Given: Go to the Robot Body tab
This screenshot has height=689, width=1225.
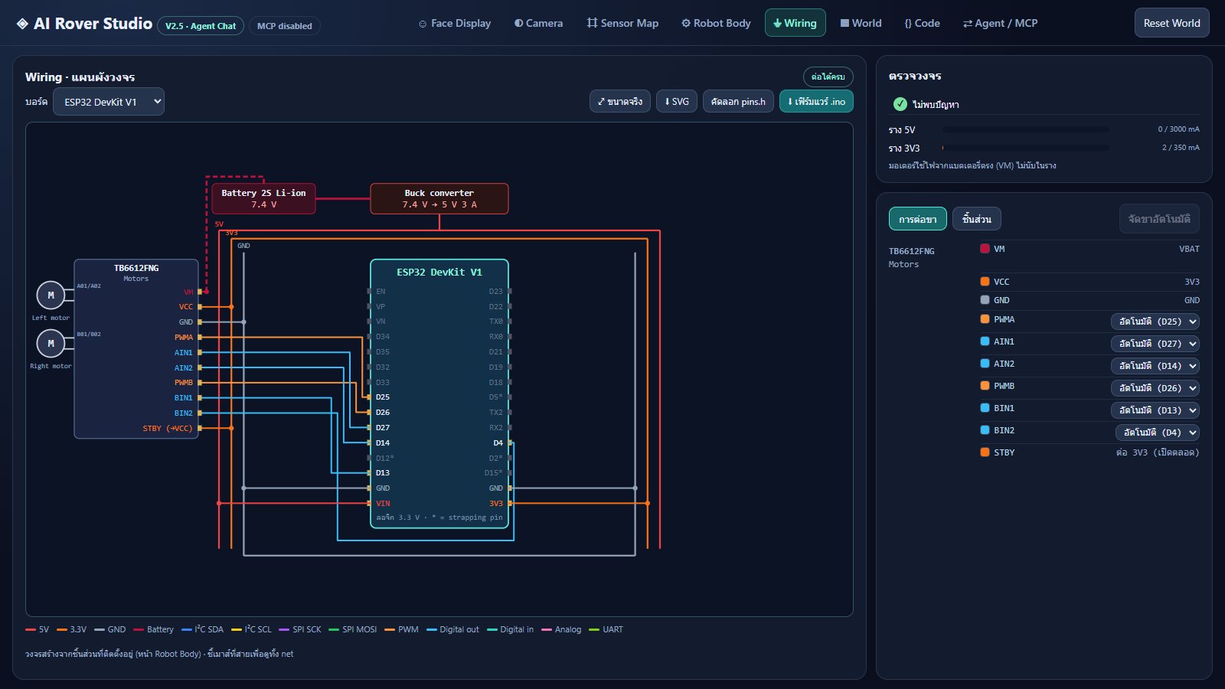Looking at the screenshot, I should (x=716, y=23).
